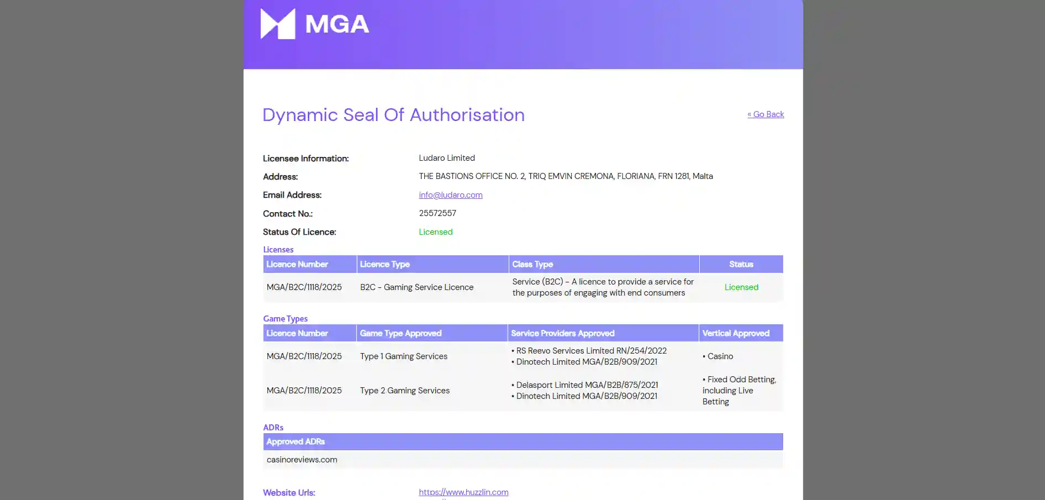1045x500 pixels.
Task: Click Licensed next to Status Of Licence
Action: (x=436, y=232)
